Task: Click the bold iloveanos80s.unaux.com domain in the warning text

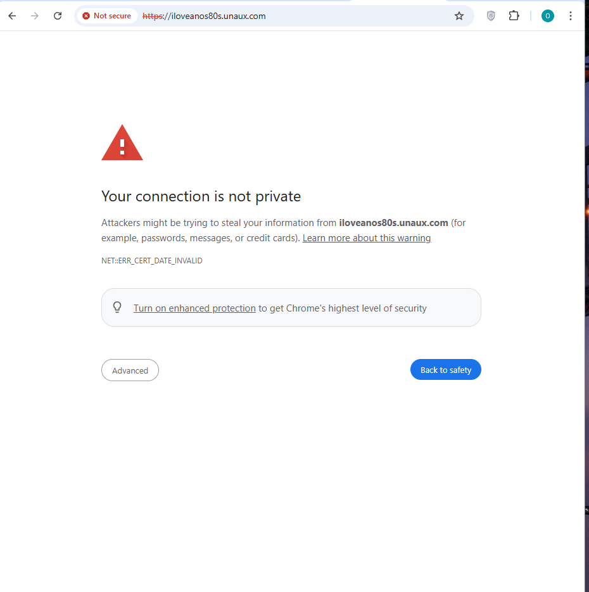Action: coord(393,223)
